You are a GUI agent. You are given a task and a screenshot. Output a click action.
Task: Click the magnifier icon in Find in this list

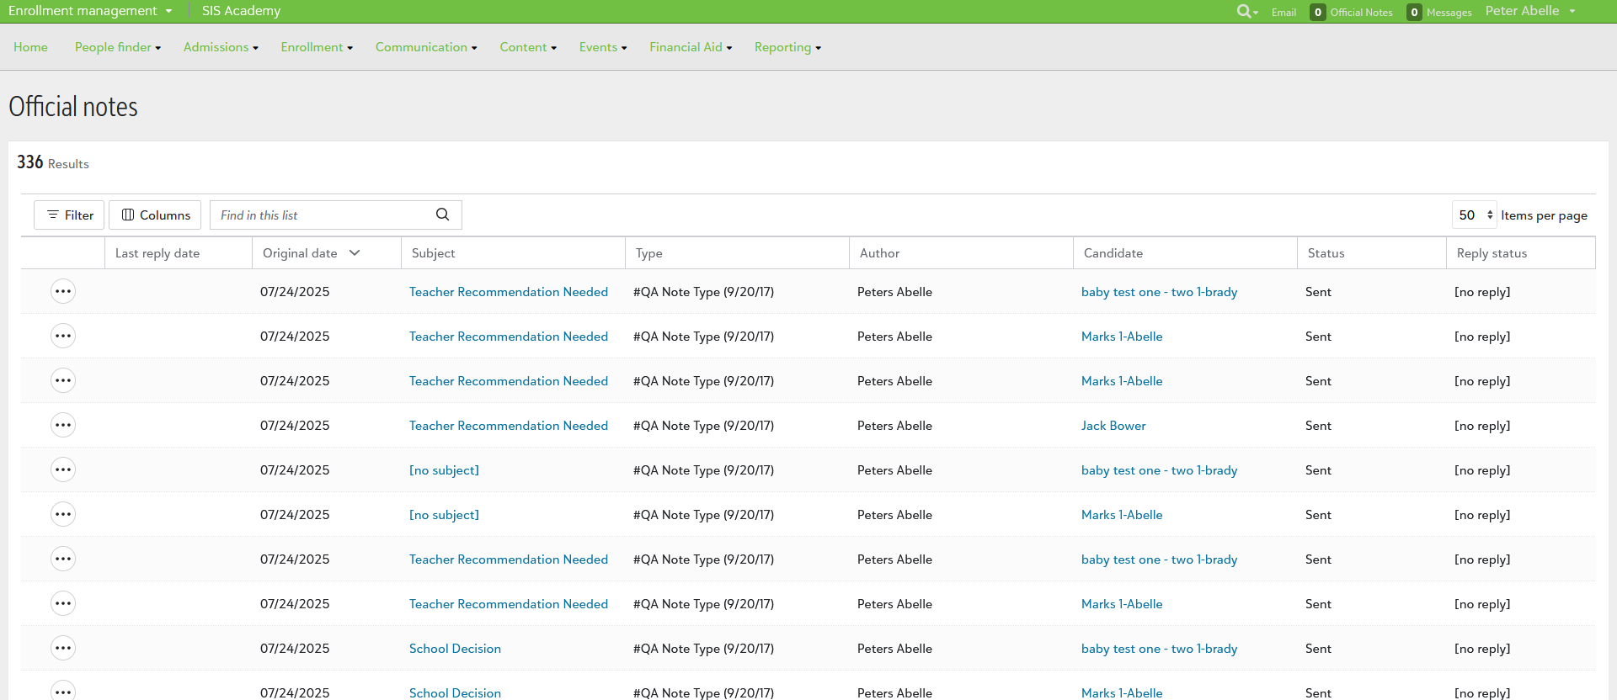[x=442, y=215]
